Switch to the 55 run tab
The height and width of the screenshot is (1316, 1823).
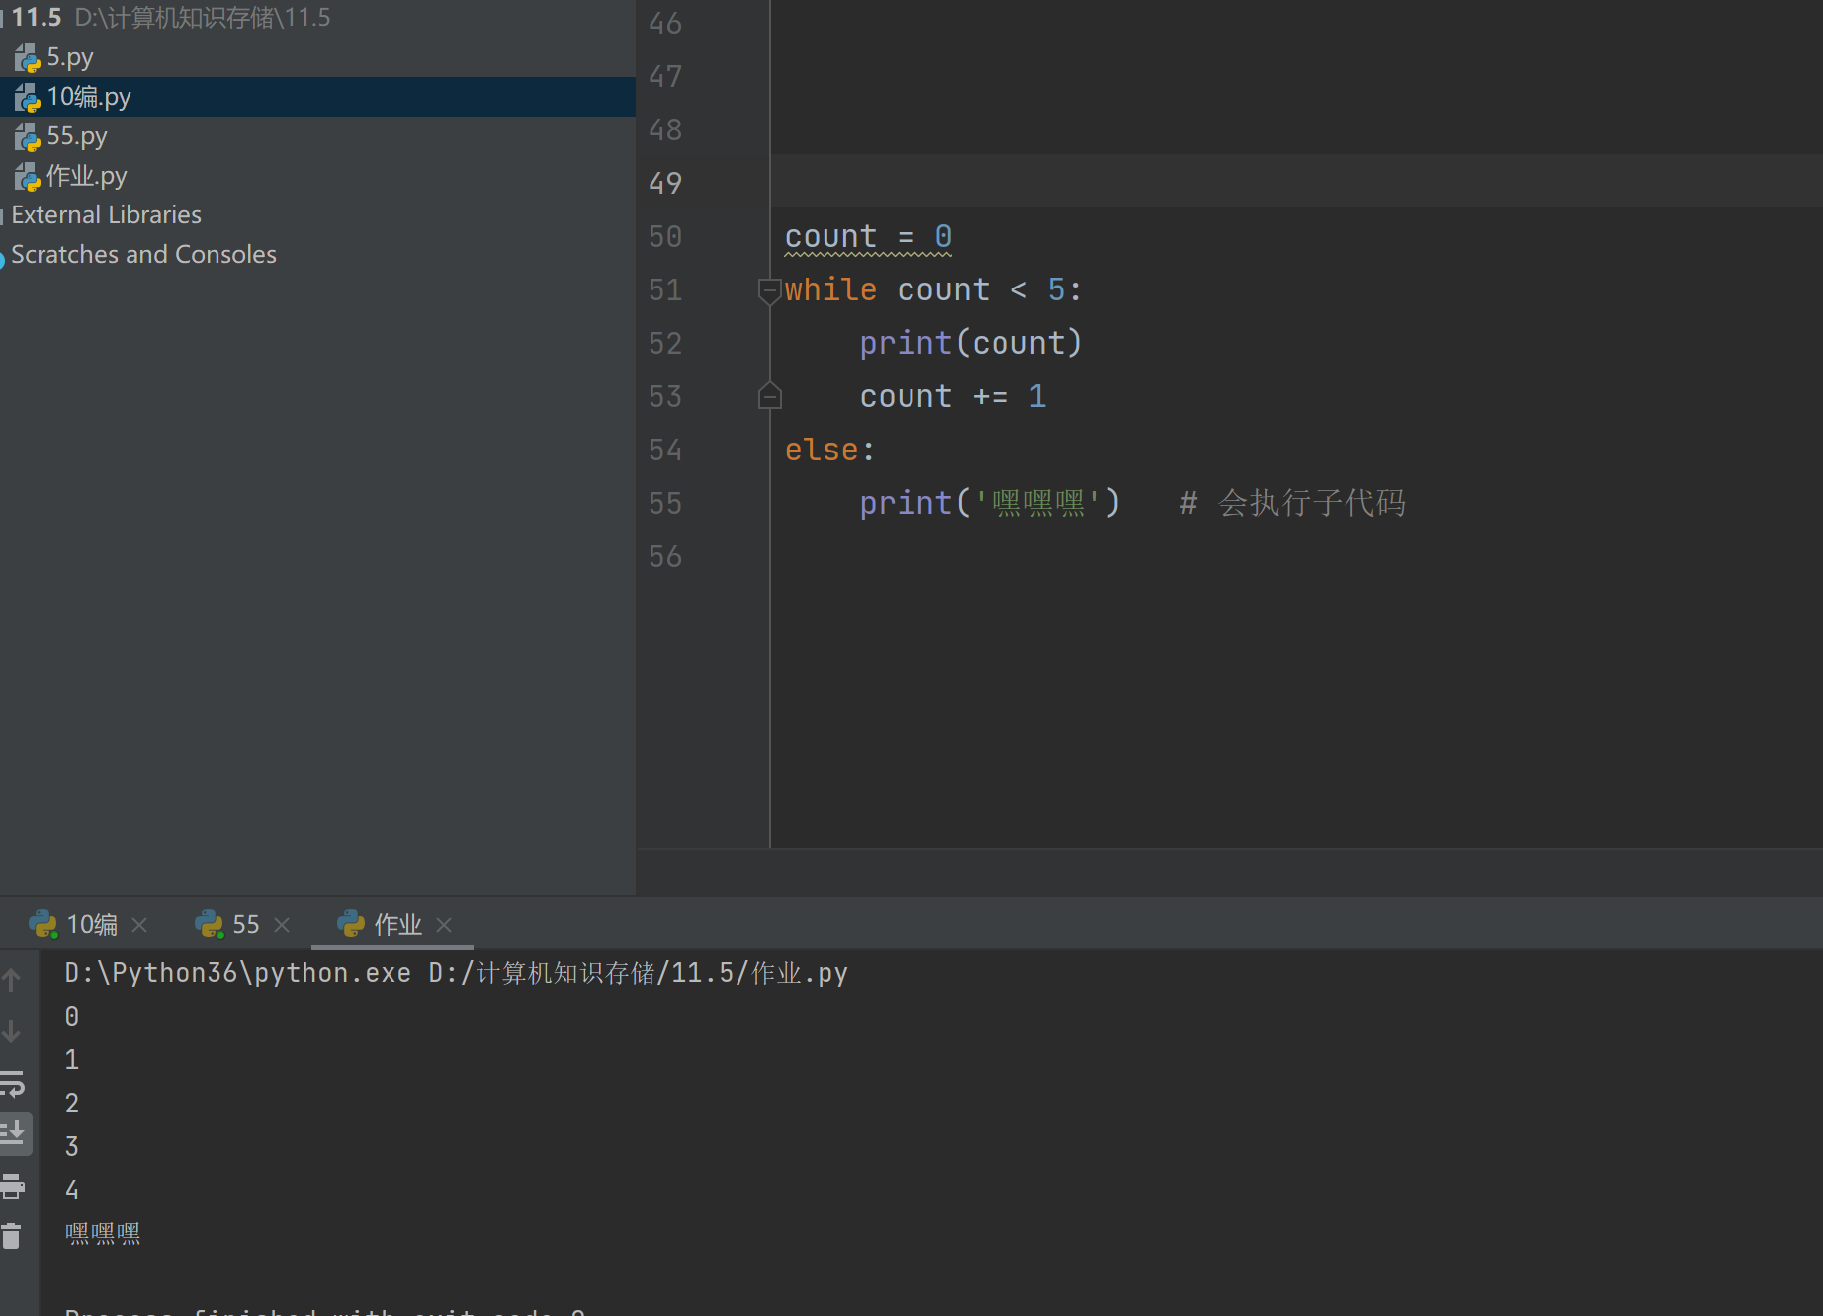pyautogui.click(x=245, y=925)
